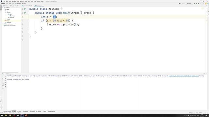Collapse all in Project panel toolbar
209x117 pixels.
[15, 6]
